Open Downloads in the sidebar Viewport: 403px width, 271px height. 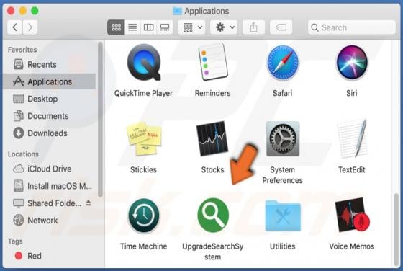[49, 133]
